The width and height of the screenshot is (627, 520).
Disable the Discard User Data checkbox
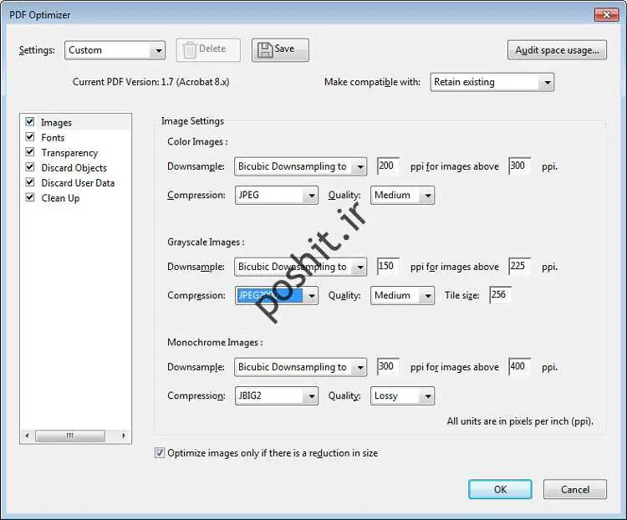(30, 182)
